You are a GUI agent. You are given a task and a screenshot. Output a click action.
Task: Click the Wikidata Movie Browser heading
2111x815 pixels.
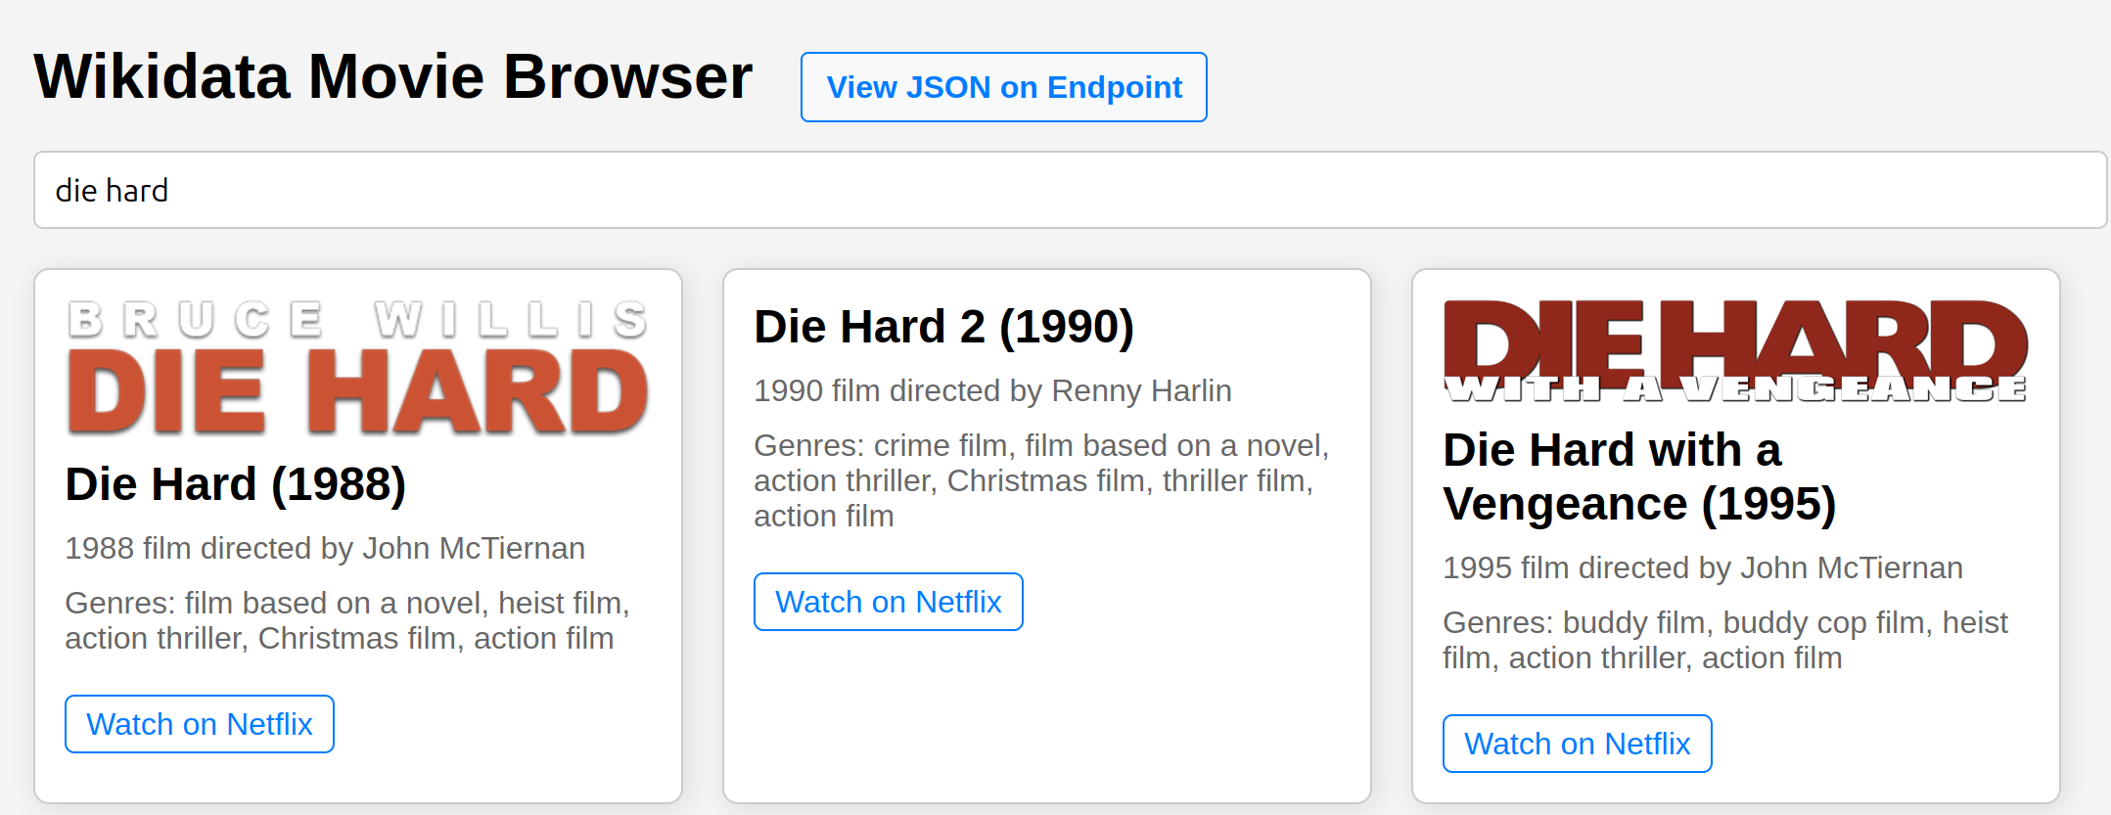393,76
